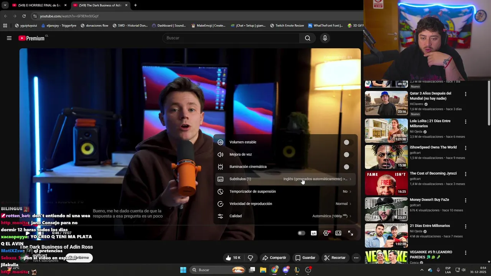Screen dimensions: 491x276
Task: Select The Dark Business of Adin tab
Action: 101,5
